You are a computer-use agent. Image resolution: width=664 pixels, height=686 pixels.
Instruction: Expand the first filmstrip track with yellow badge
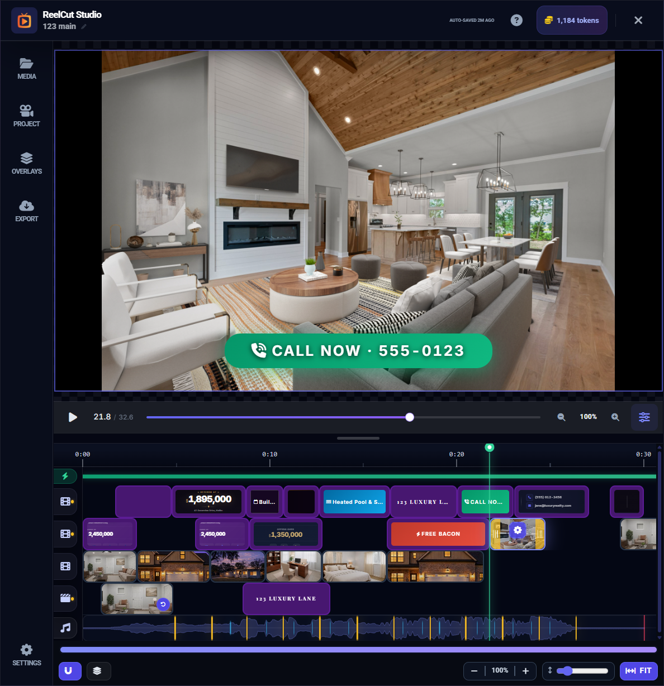(x=65, y=501)
